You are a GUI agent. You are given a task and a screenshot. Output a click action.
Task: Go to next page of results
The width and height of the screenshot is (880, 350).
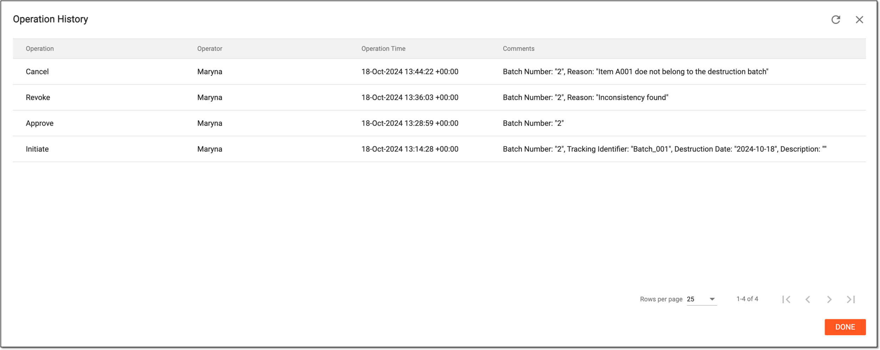pyautogui.click(x=829, y=299)
